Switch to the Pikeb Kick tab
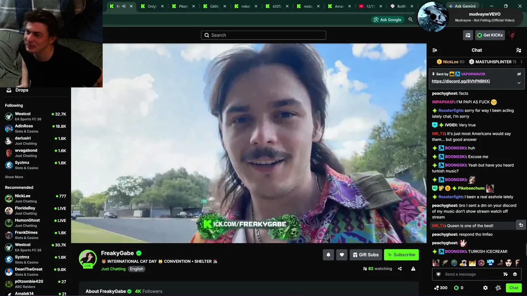The height and width of the screenshot is (296, 527). (183, 6)
